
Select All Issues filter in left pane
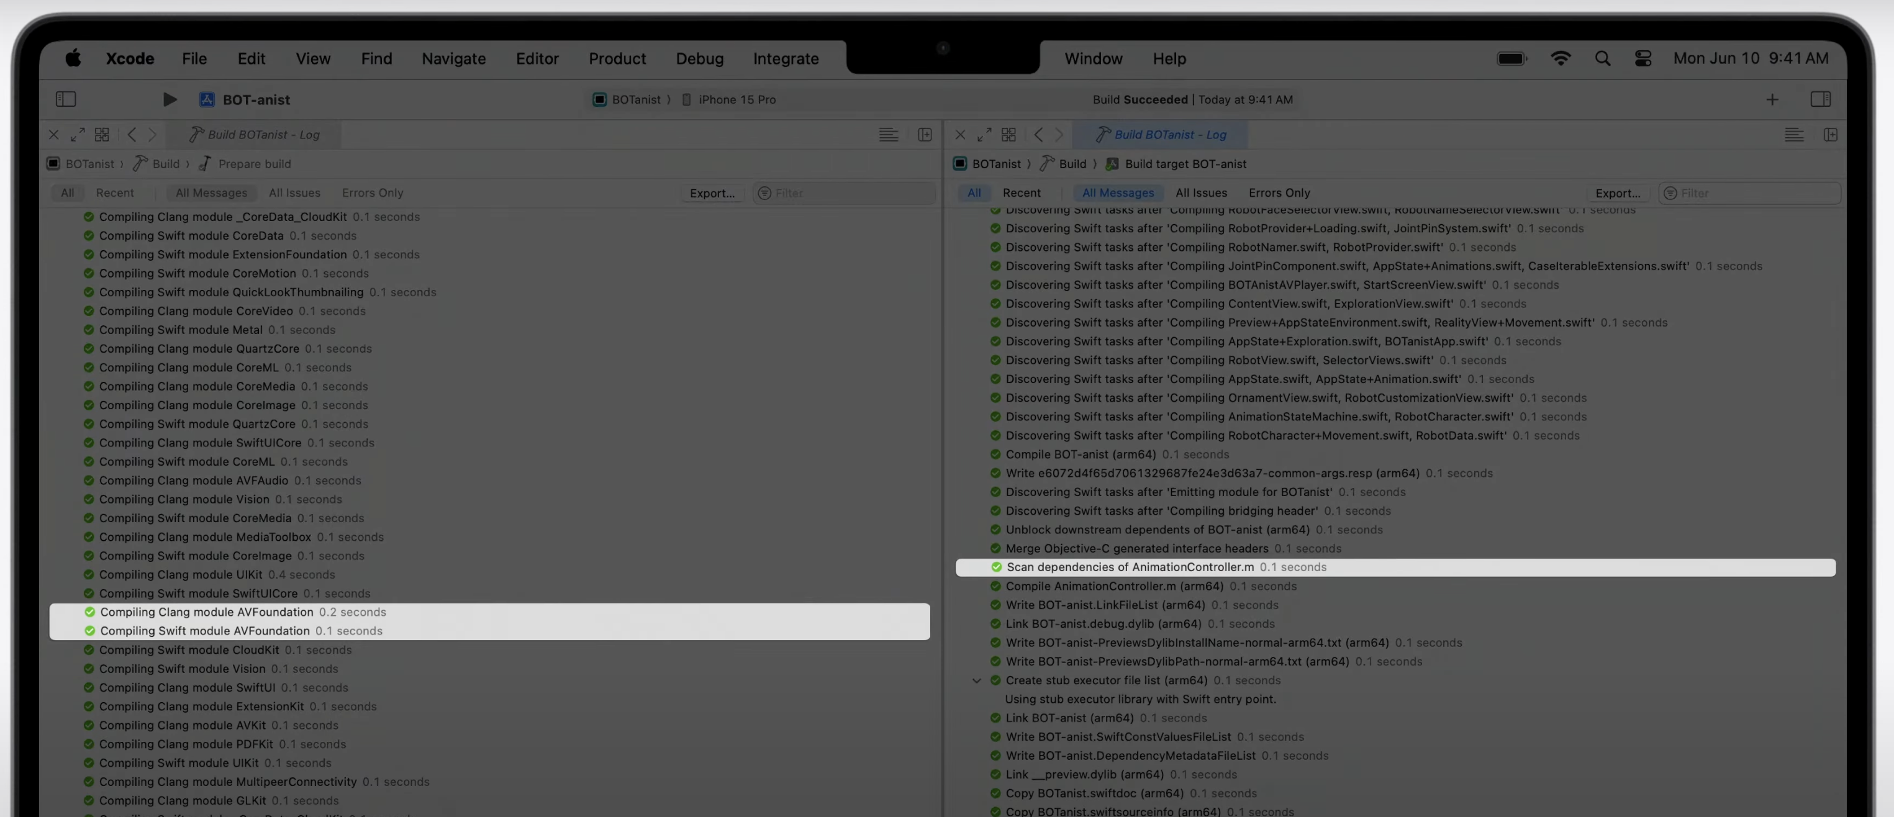pos(294,192)
